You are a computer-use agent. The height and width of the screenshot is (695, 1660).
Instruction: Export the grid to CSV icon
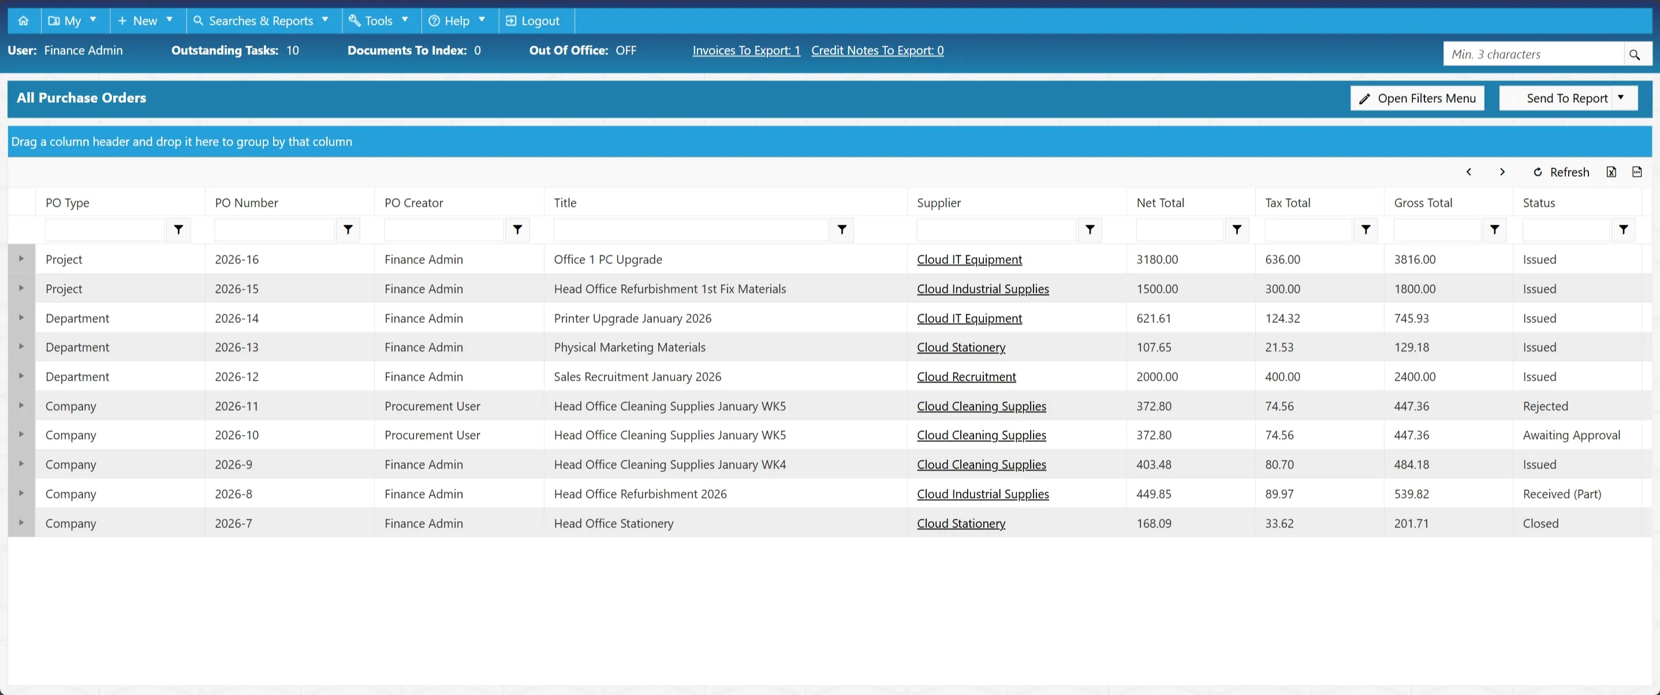tap(1637, 172)
